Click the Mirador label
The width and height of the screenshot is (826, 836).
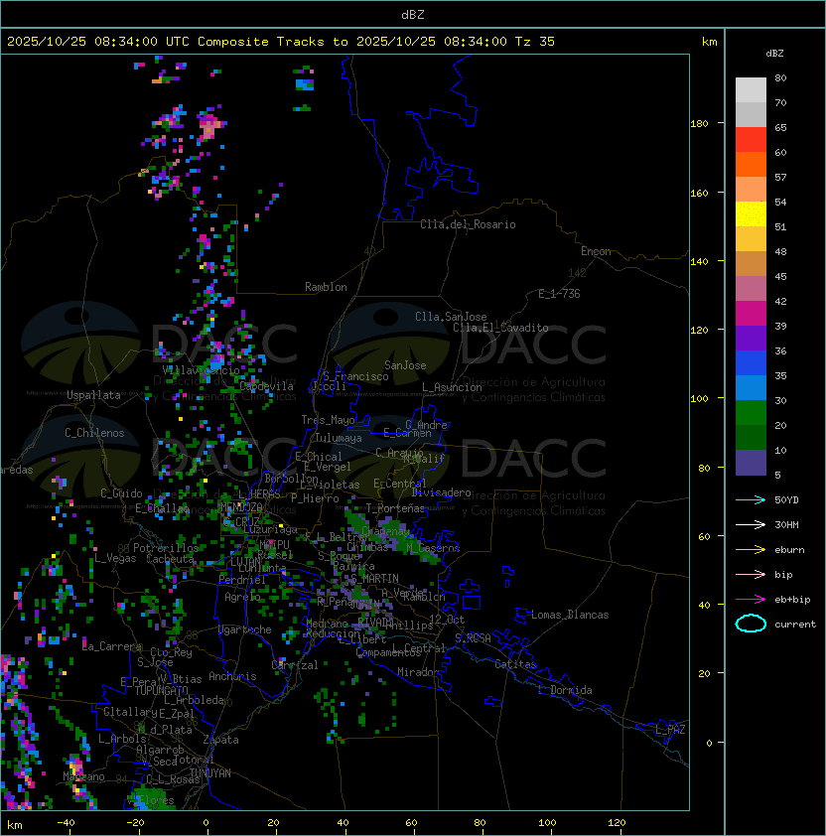(419, 672)
